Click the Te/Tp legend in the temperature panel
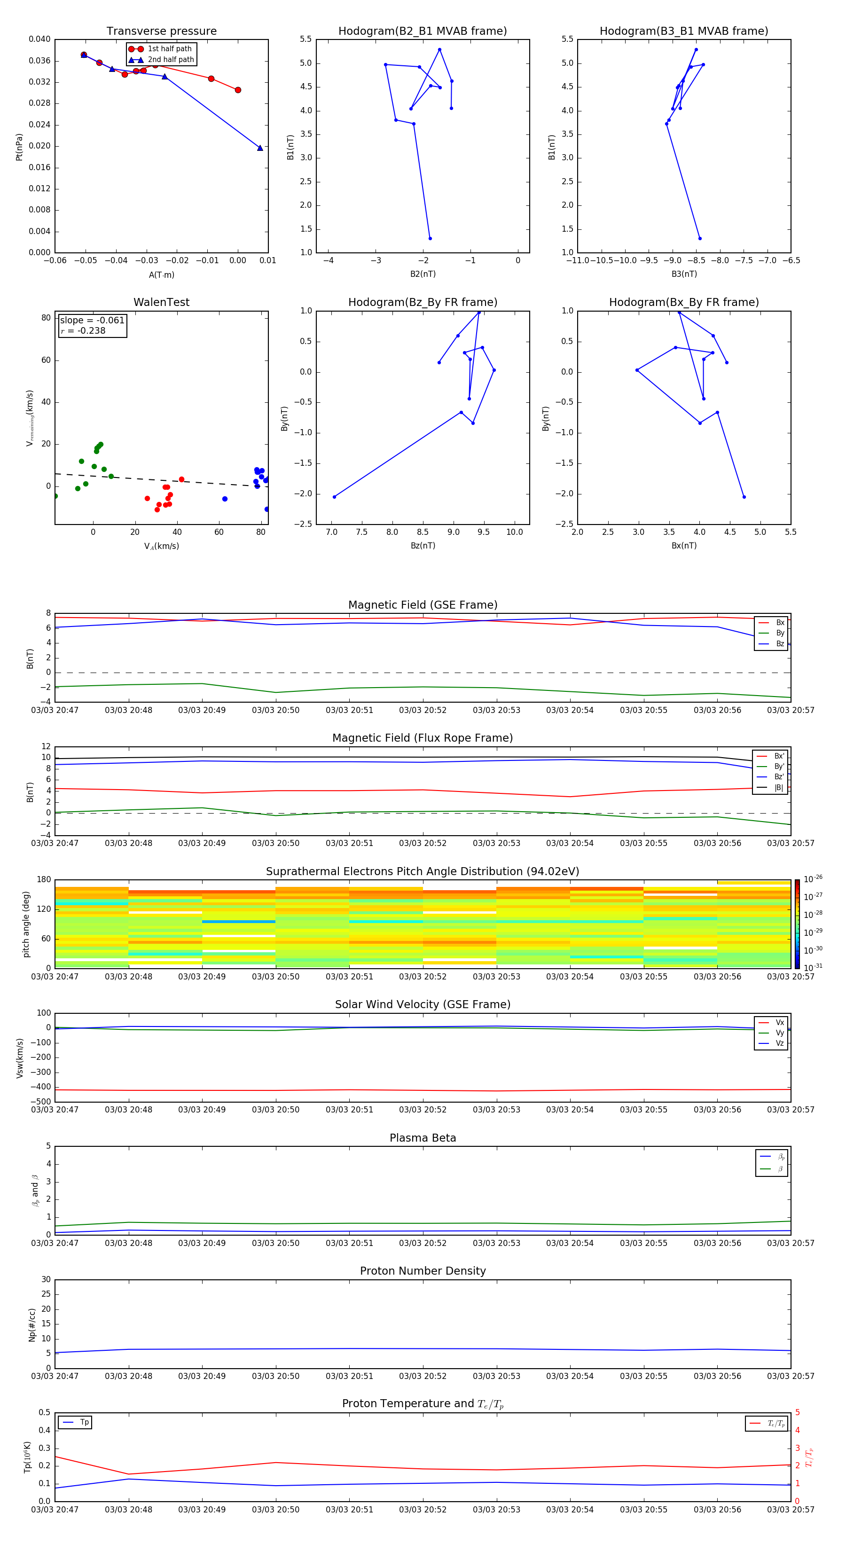Image resolution: width=846 pixels, height=1551 pixels. [767, 1423]
